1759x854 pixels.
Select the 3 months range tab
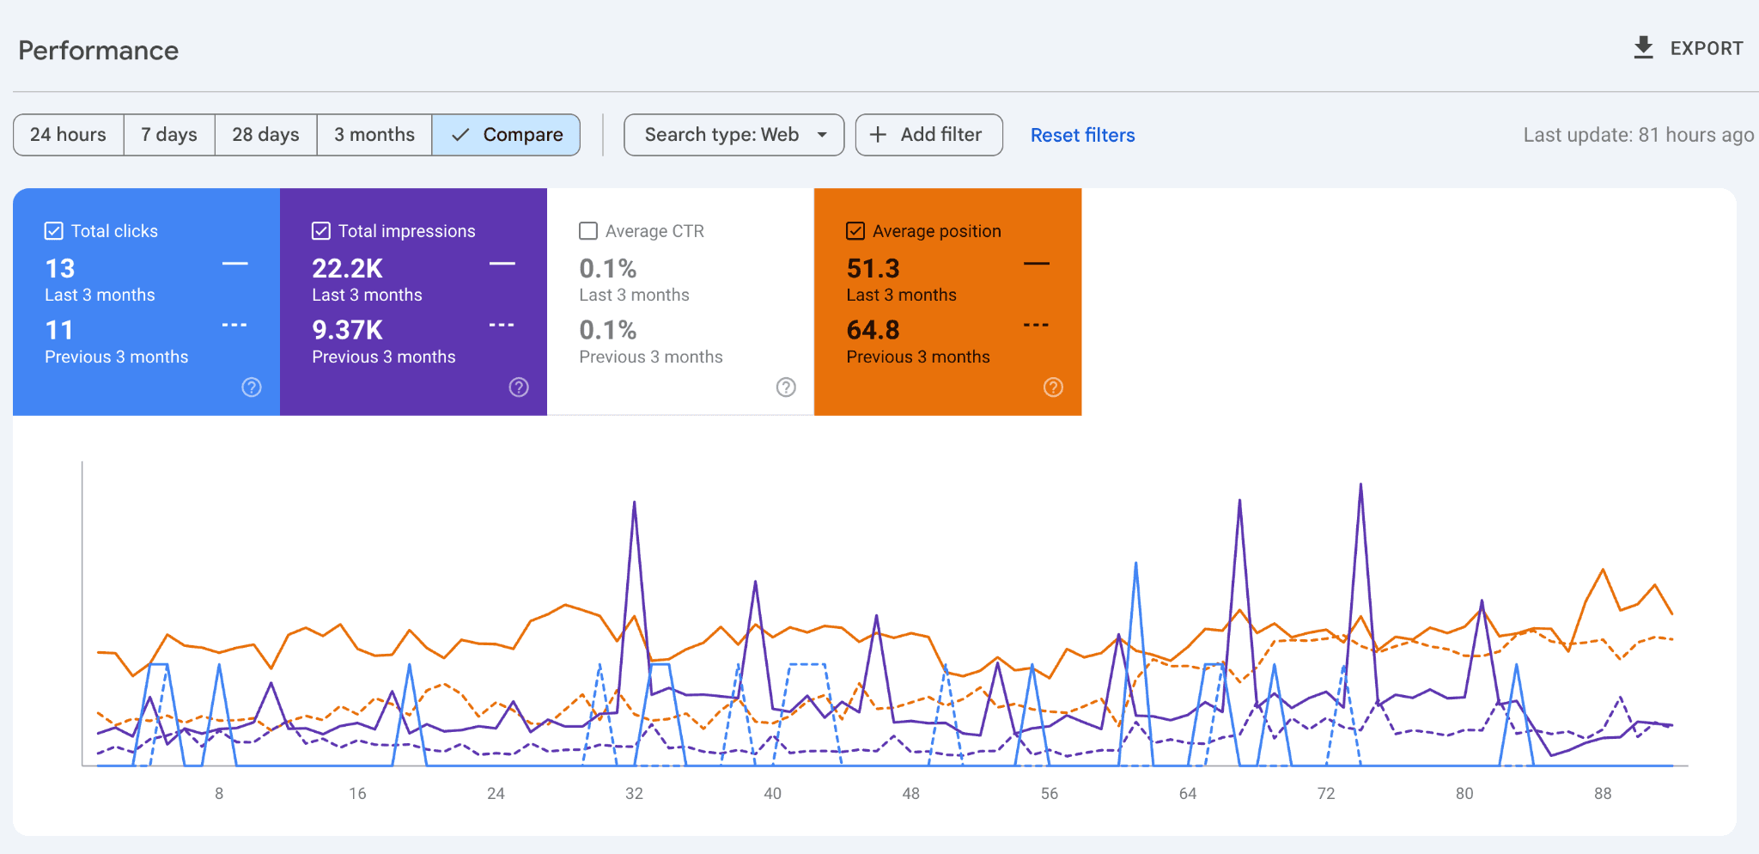click(374, 135)
